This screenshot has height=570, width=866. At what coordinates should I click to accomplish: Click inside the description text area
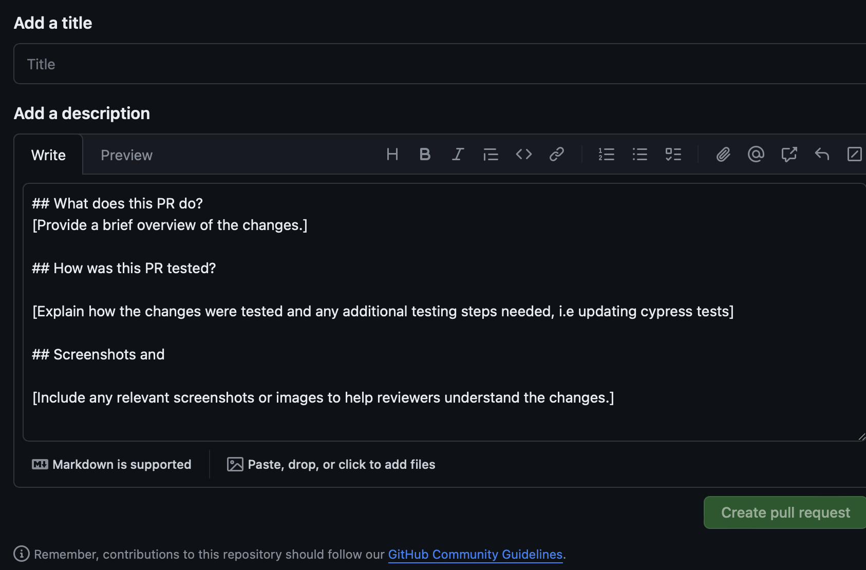click(444, 312)
